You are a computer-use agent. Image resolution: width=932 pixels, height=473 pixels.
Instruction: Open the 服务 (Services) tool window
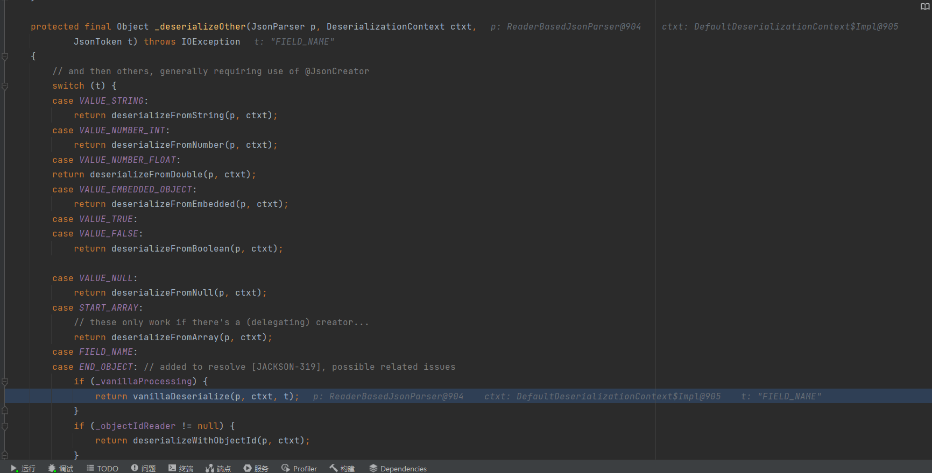(x=256, y=468)
